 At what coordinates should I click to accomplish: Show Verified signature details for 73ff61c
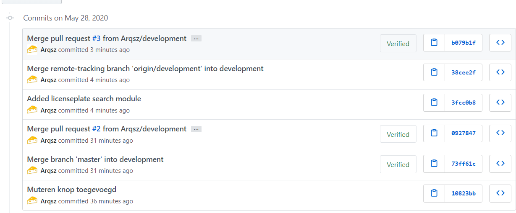(398, 164)
